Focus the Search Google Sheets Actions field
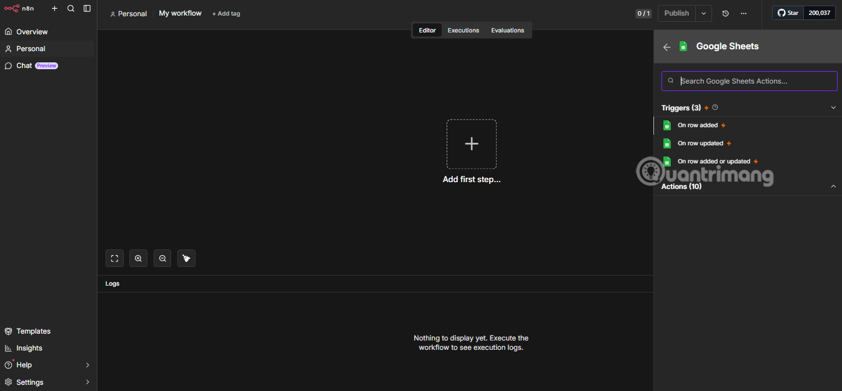 click(x=750, y=81)
